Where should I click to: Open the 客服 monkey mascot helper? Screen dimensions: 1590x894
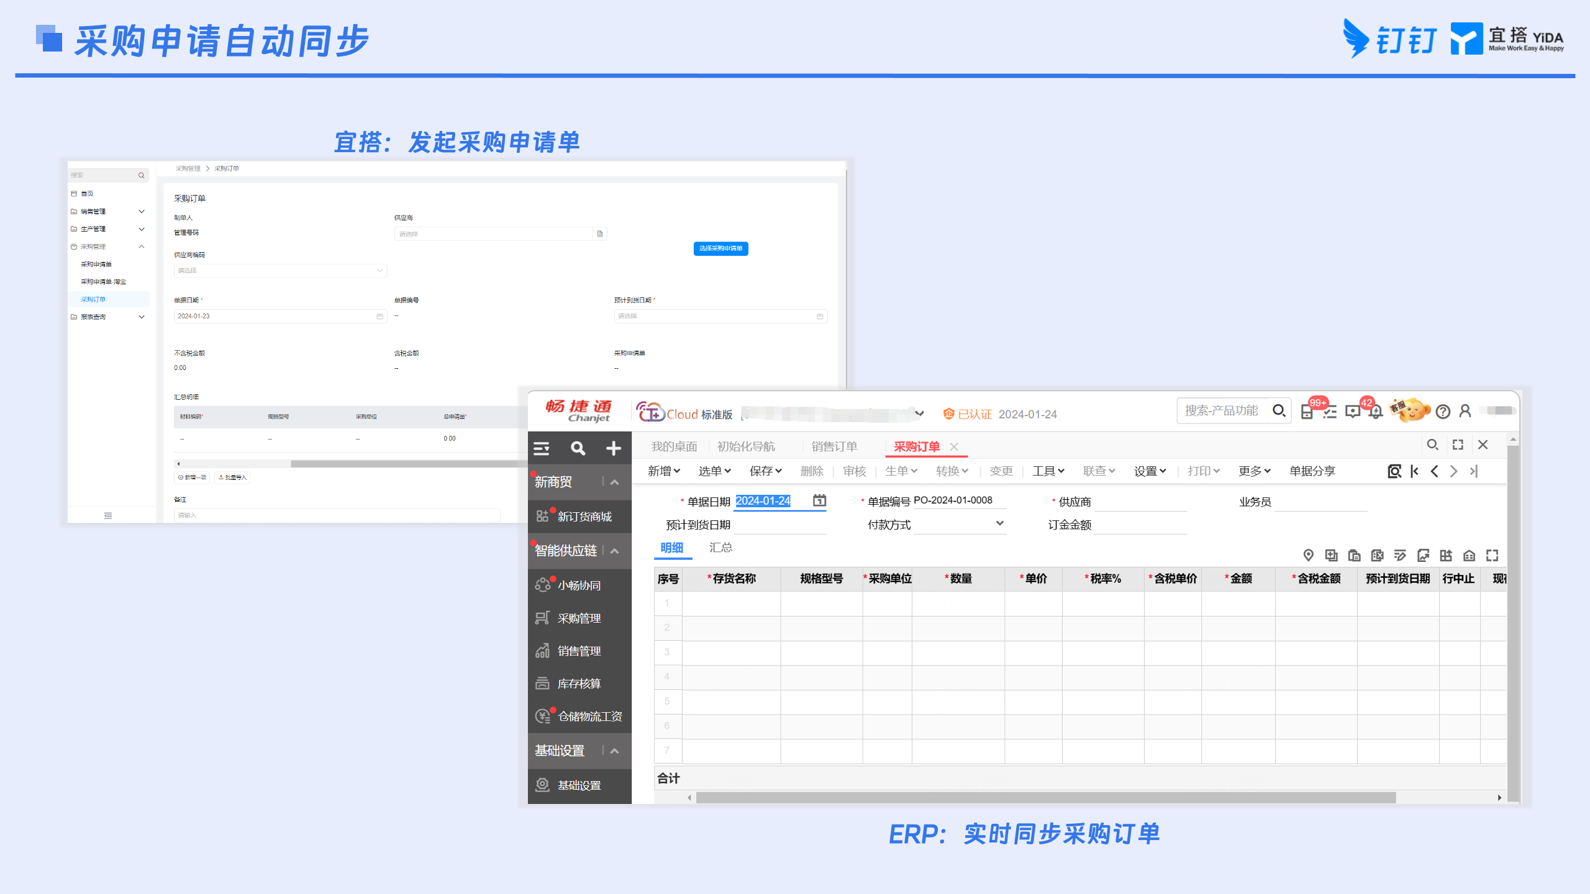(1410, 410)
